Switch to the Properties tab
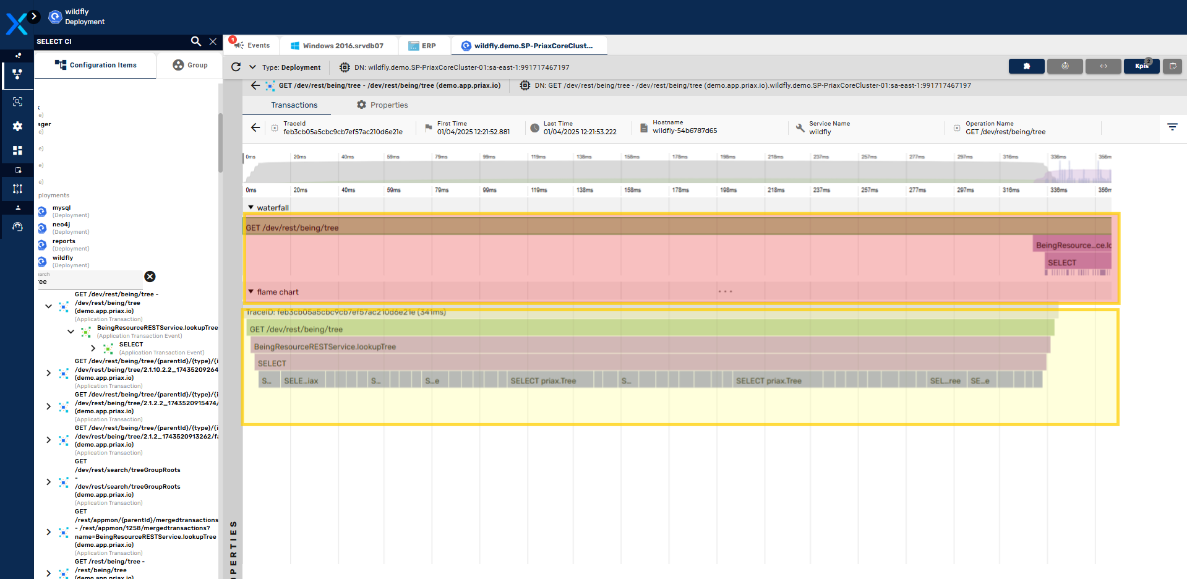1187x579 pixels. [382, 105]
